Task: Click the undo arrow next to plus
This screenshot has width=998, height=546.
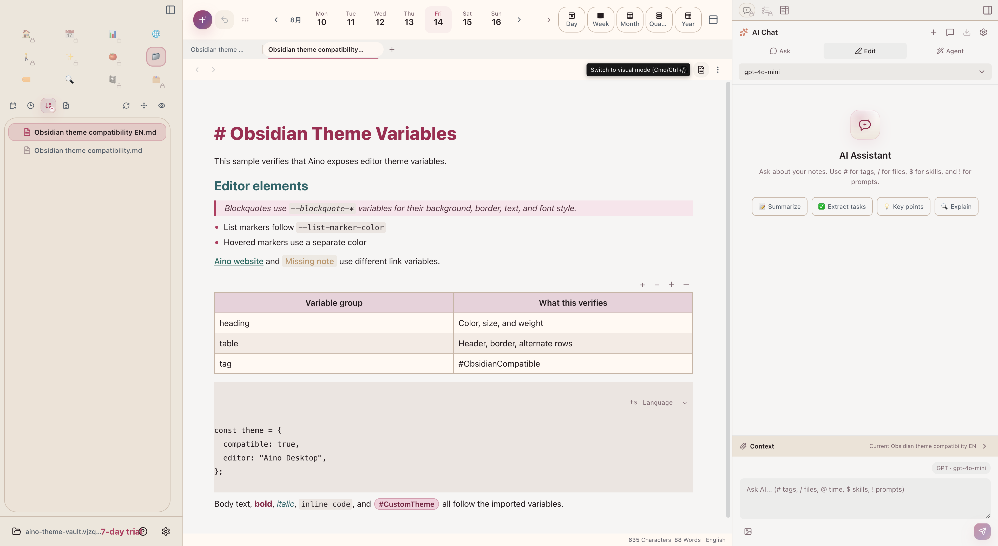Action: click(x=225, y=20)
